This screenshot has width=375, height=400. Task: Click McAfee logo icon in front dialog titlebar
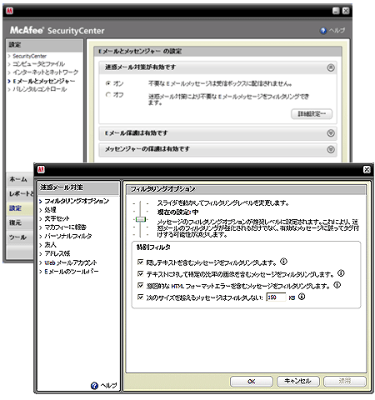pos(41,169)
